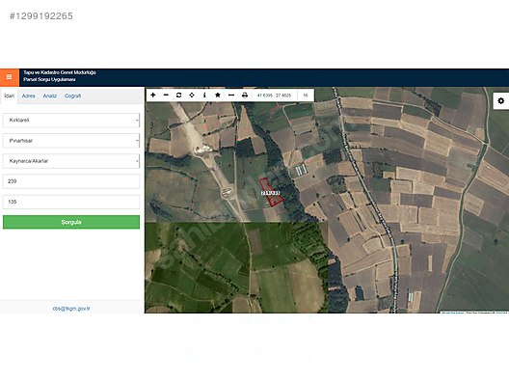Click the Parsel Sorgu Uygulaması title
Screen dimensions: 509x382
[x=49, y=79]
